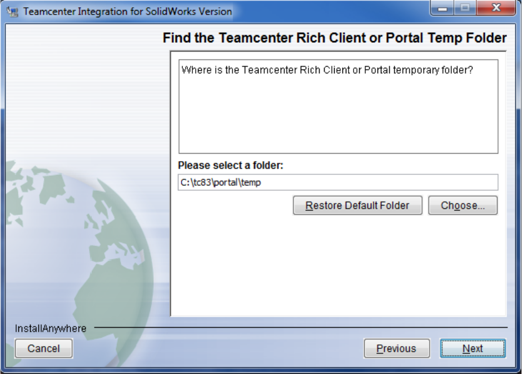Cancel the installation
Image resolution: width=522 pixels, height=374 pixels.
[x=43, y=348]
